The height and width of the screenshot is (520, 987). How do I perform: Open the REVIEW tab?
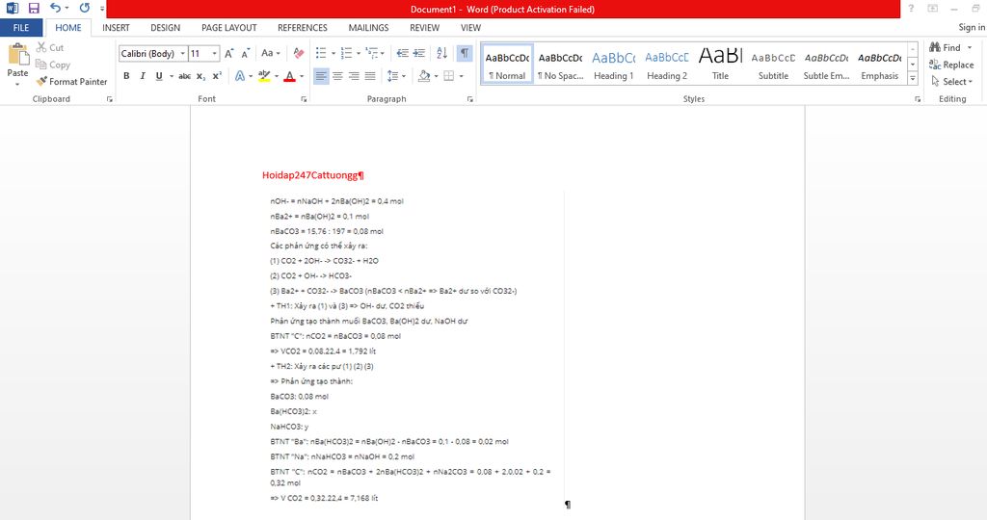pyautogui.click(x=424, y=28)
